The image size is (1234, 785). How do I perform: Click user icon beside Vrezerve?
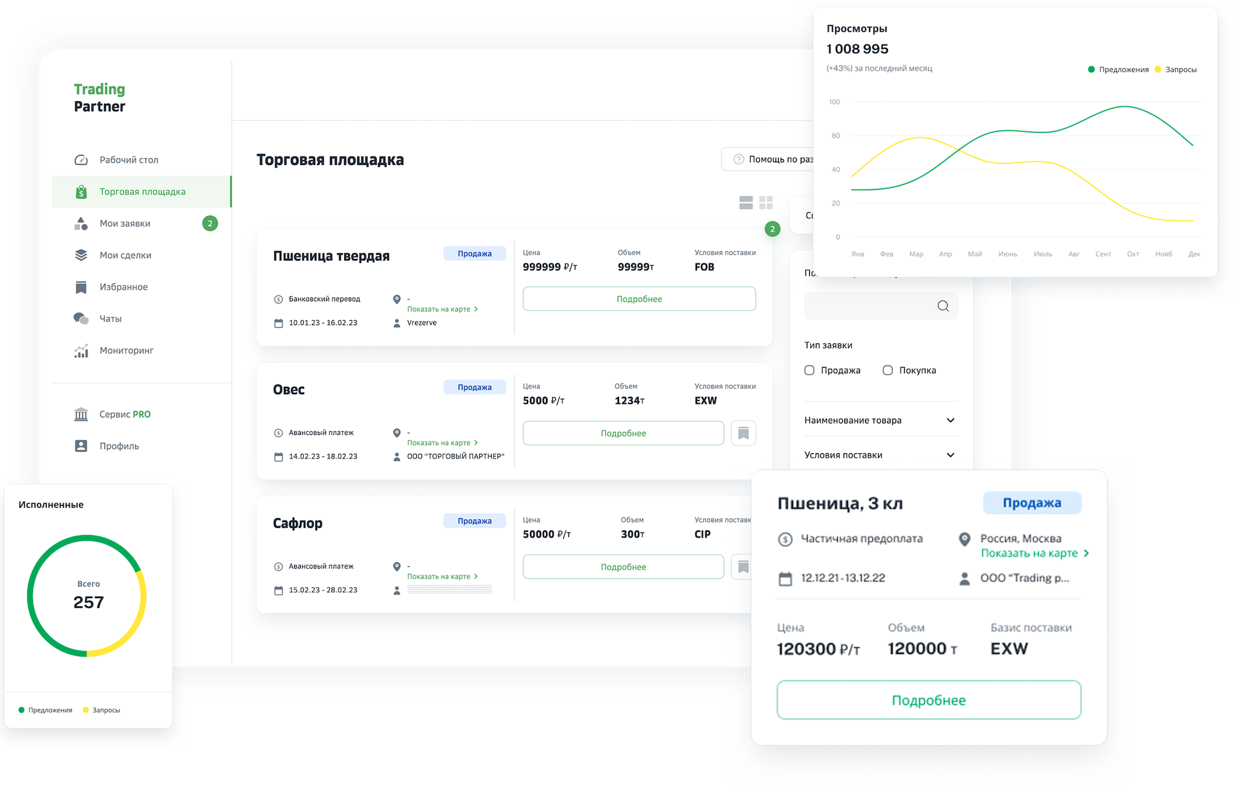[397, 323]
